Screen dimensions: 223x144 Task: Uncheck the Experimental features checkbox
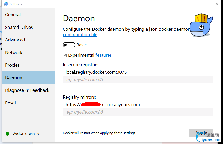point(65,55)
